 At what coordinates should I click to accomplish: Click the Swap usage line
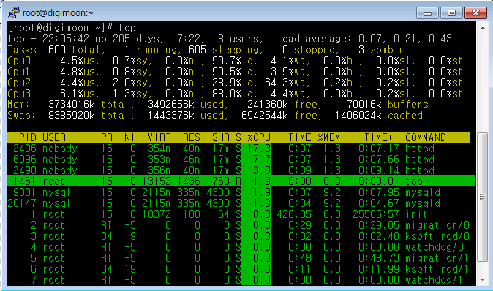tap(215, 116)
